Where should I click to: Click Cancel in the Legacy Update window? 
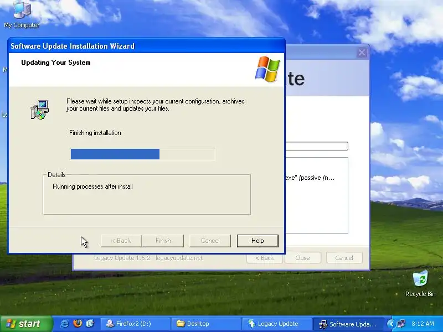click(344, 258)
